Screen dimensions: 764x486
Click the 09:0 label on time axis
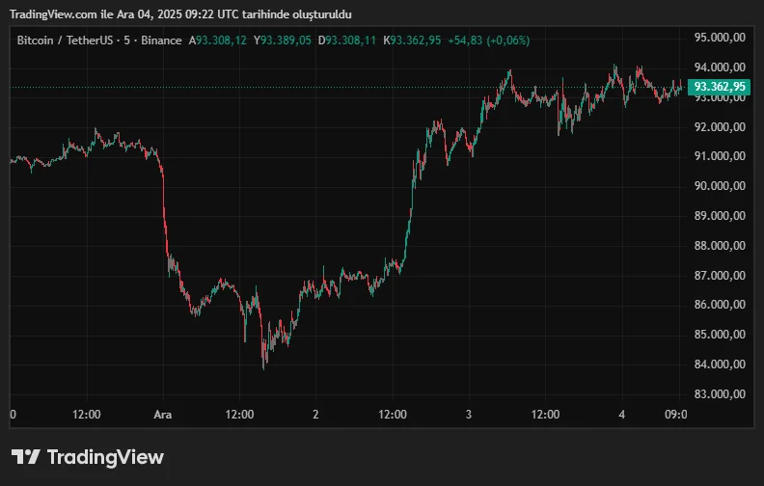tap(676, 415)
